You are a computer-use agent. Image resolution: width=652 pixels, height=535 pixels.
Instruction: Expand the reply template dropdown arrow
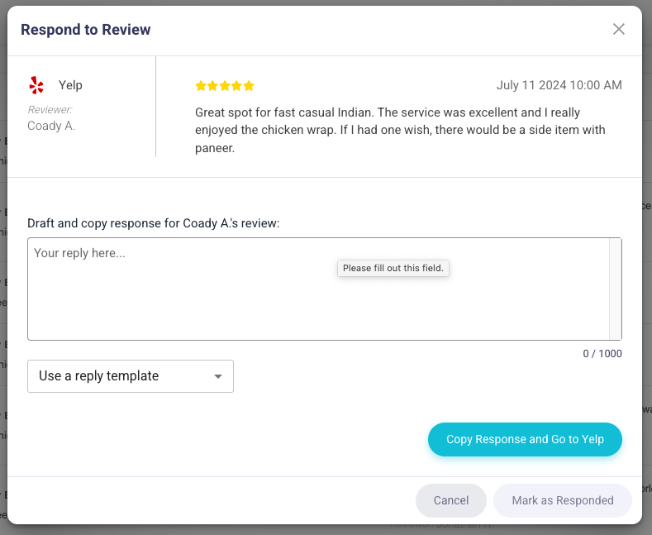click(218, 376)
